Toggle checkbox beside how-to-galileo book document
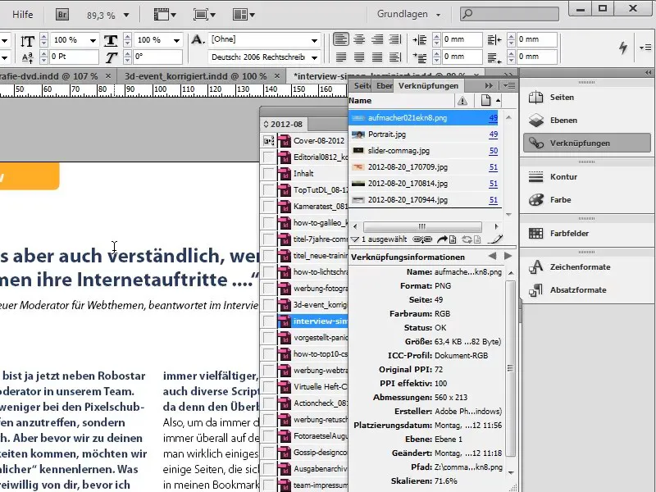Viewport: 656px width, 492px height. coord(268,222)
